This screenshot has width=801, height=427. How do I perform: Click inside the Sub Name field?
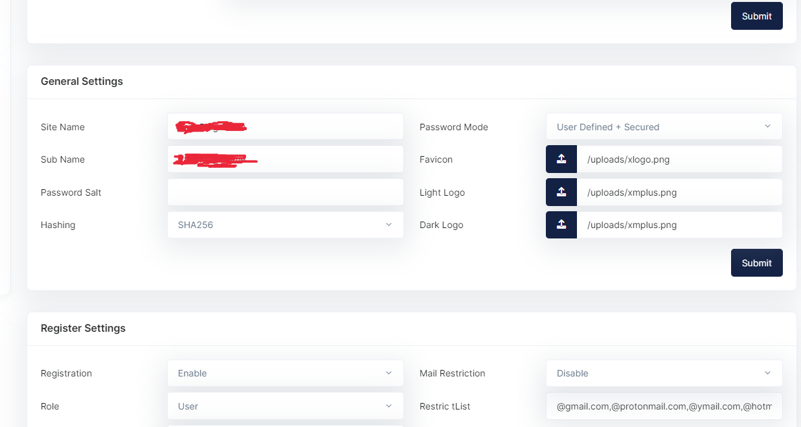pos(285,159)
